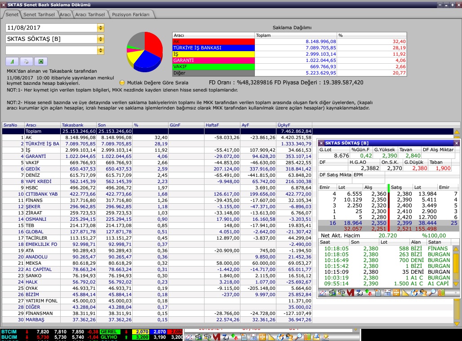The width and height of the screenshot is (462, 341).
Task: Click magnifier icon in SKTAS SÖKTAŞ panel toolbar
Action: pos(432,293)
